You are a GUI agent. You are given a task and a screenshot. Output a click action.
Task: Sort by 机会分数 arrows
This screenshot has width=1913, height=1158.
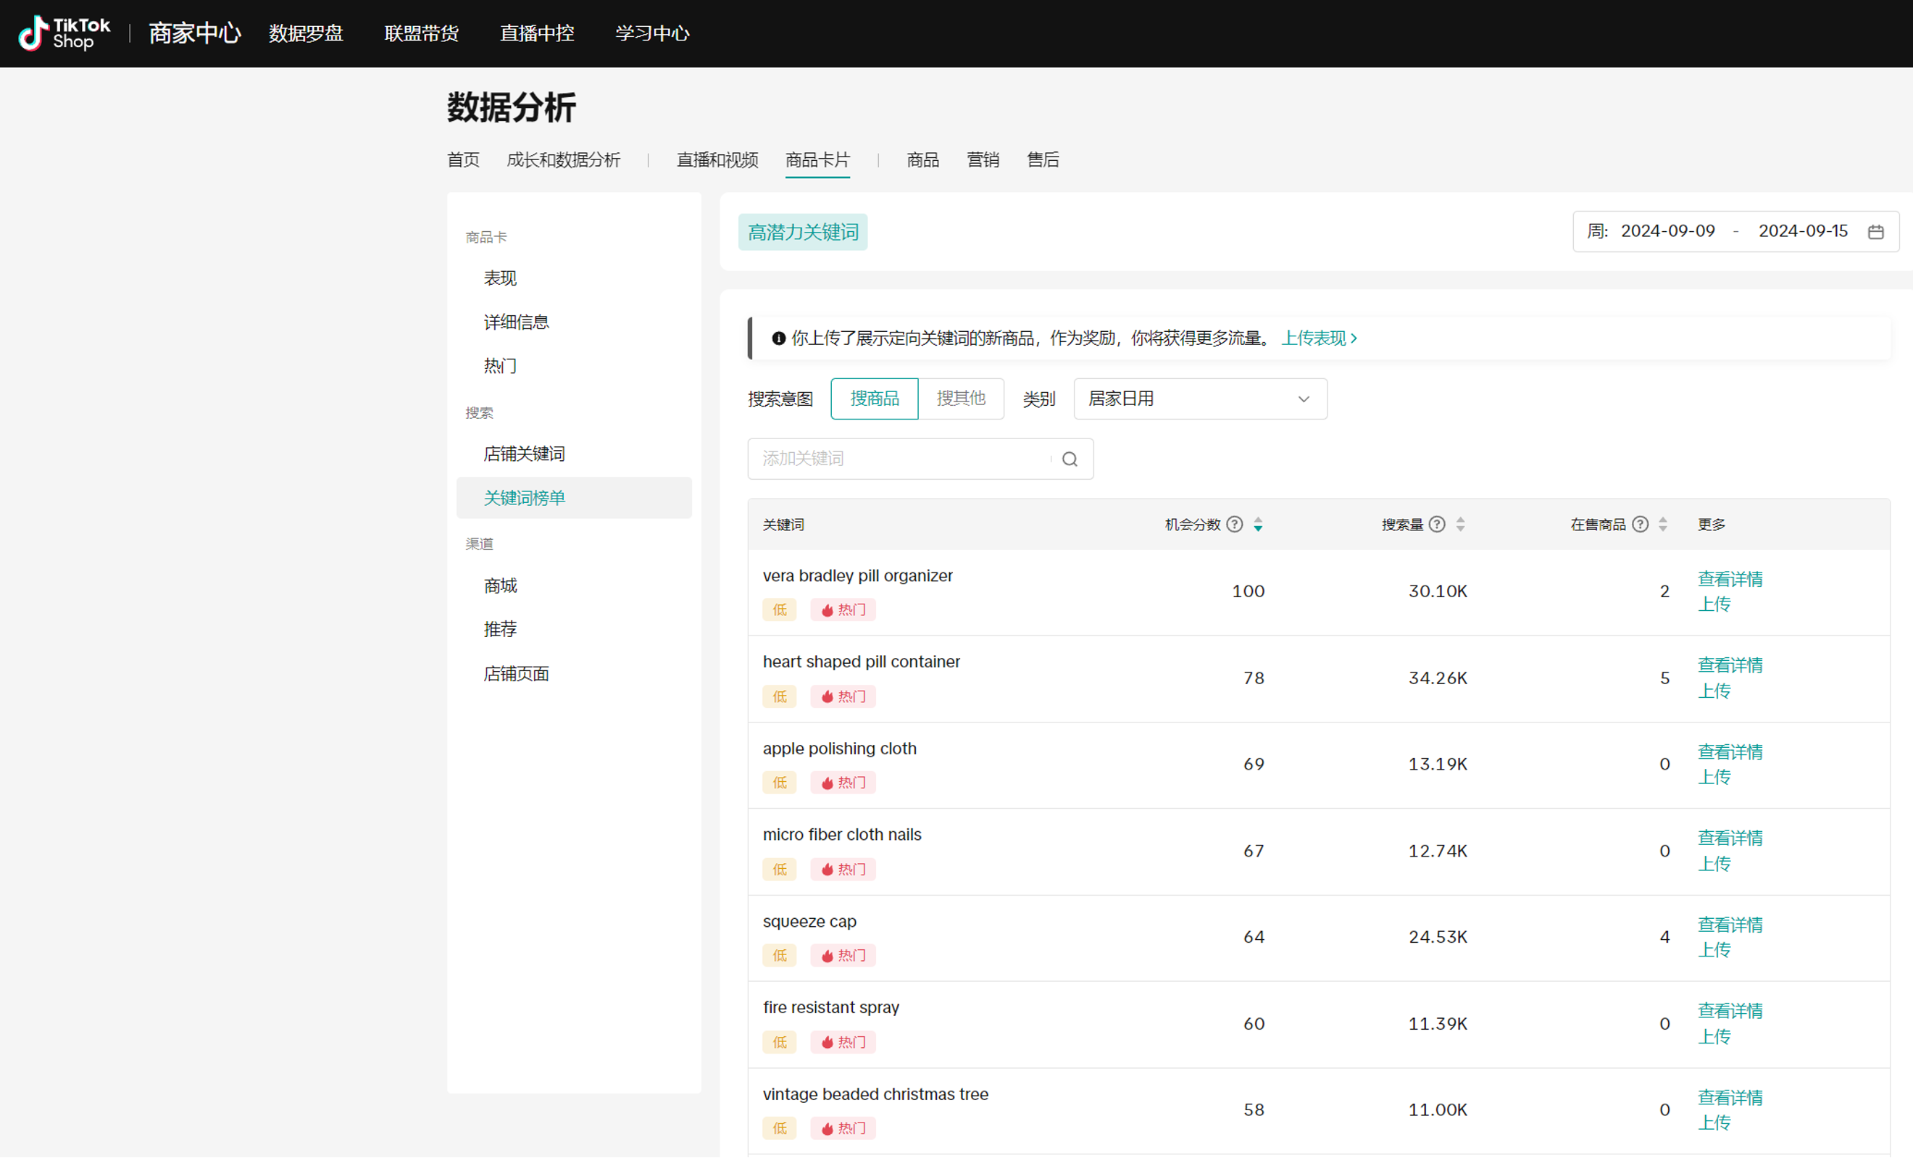click(x=1258, y=525)
